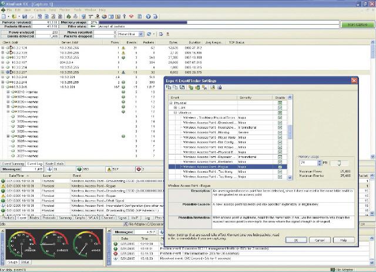The height and width of the screenshot is (272, 376).
Task: Click yellow key-like icon in EventFinder toolbar
Action: pos(204,88)
